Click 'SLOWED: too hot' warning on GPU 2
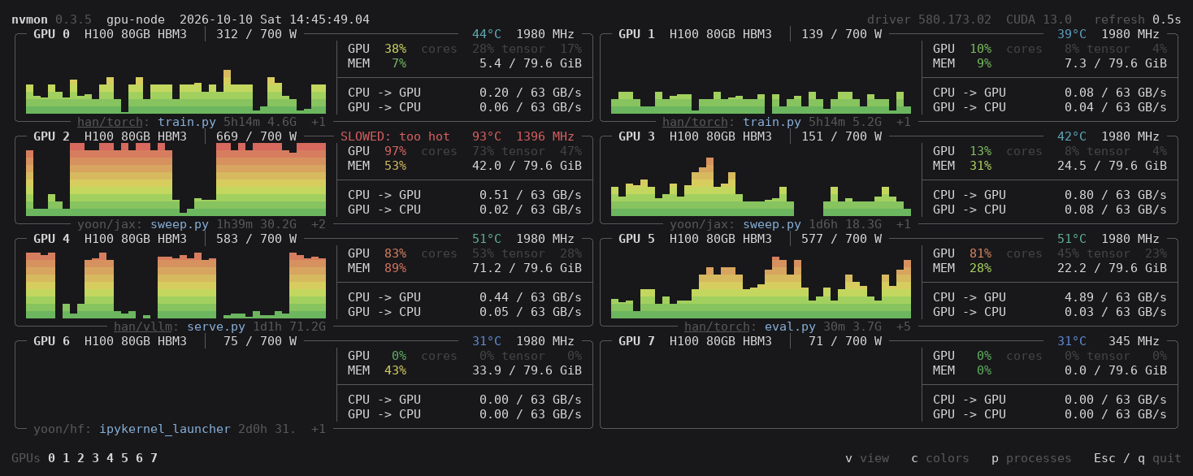 pyautogui.click(x=396, y=136)
